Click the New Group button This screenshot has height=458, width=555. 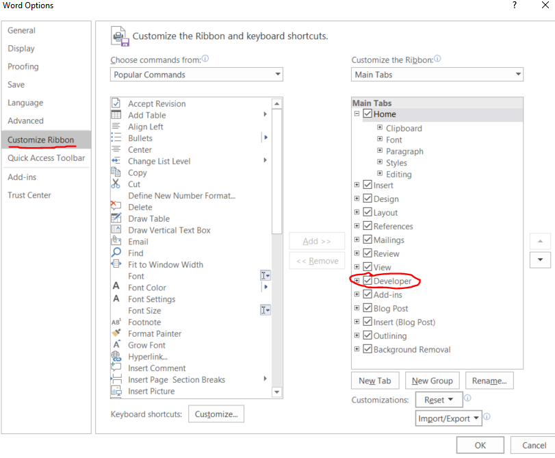[433, 381]
